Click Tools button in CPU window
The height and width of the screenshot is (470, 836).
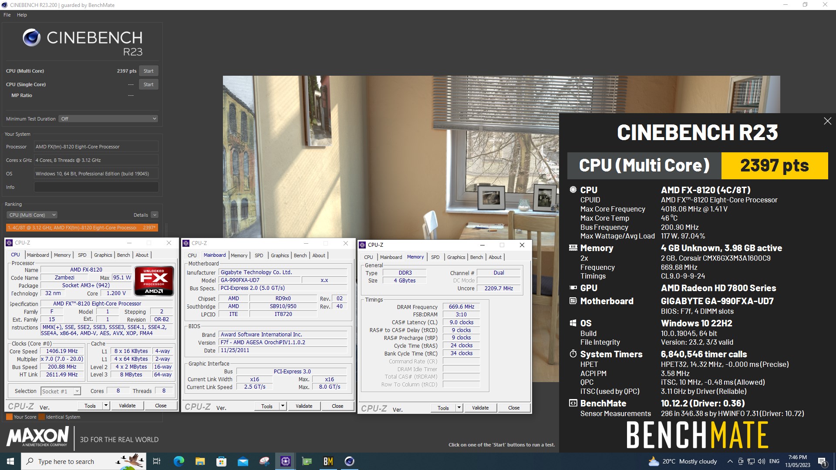coord(90,406)
